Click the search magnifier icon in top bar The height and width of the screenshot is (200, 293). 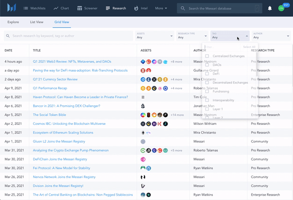tap(183, 8)
